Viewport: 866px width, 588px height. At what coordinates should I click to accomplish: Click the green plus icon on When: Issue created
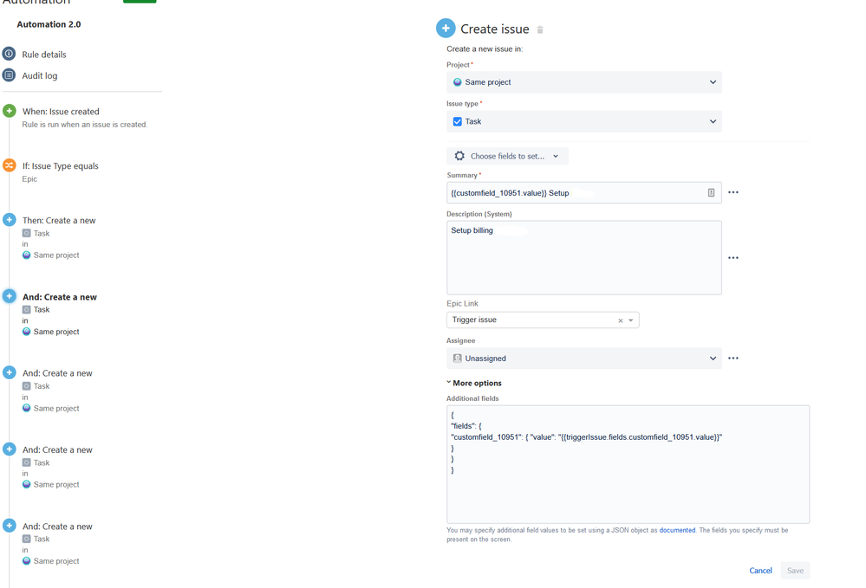[x=9, y=111]
